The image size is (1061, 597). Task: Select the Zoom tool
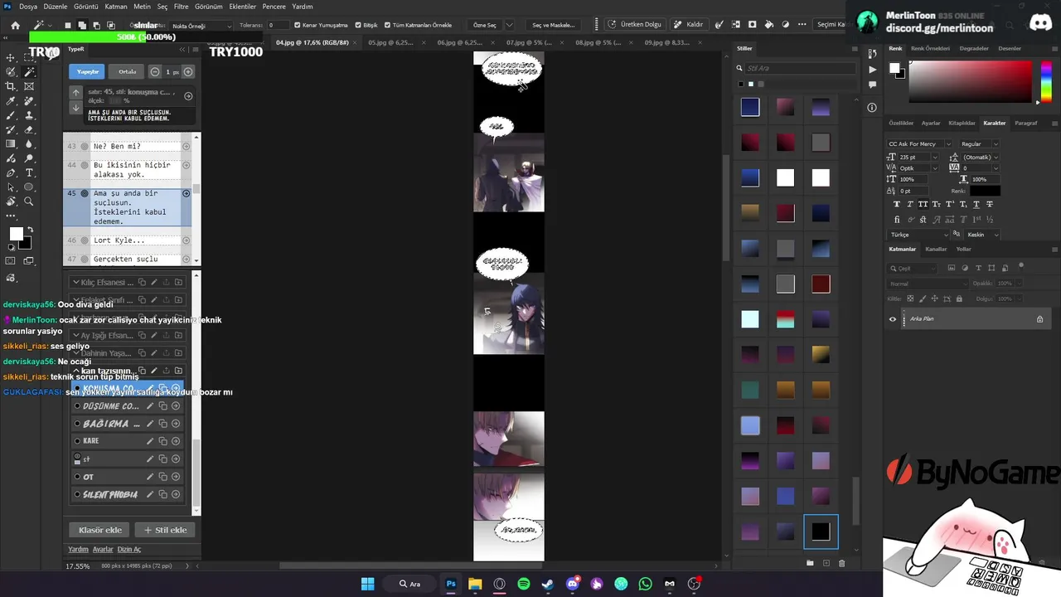coord(29,201)
